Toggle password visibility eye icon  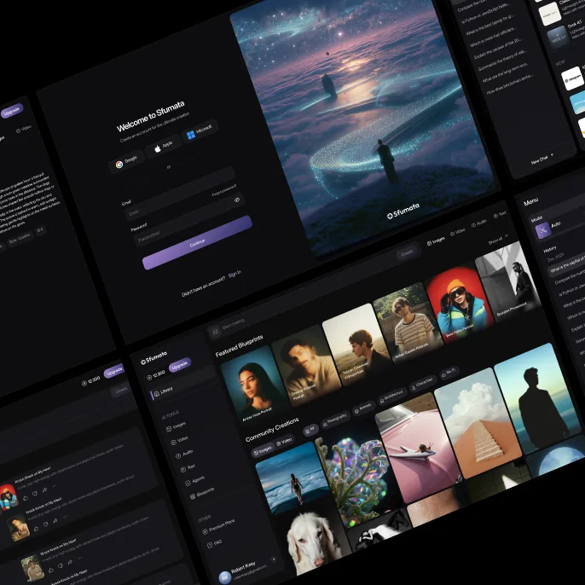point(236,200)
